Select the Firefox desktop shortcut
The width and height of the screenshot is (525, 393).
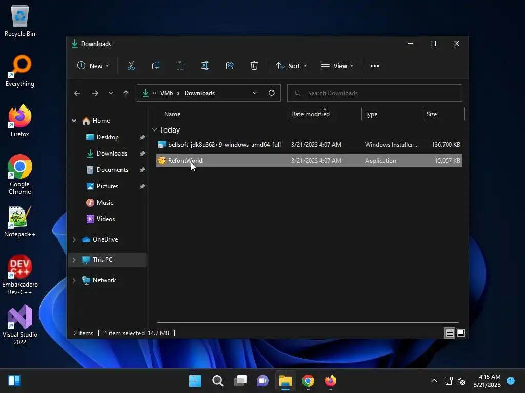(20, 121)
